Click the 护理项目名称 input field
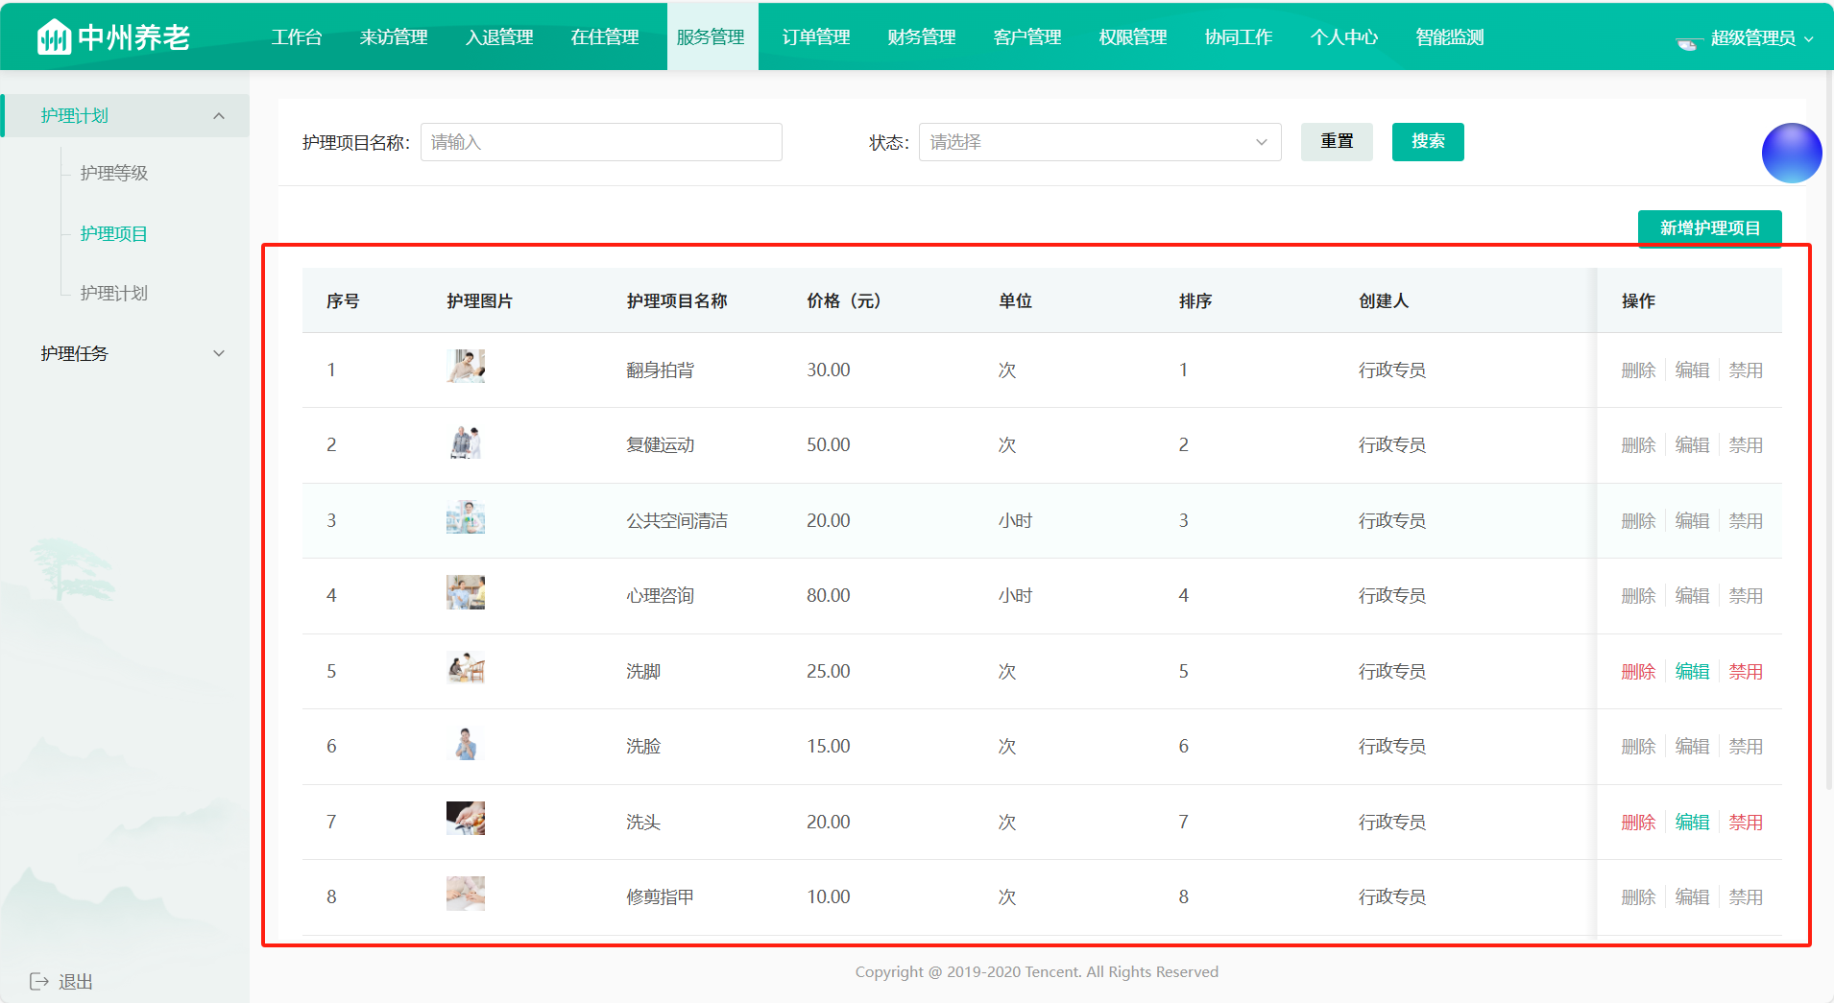The width and height of the screenshot is (1834, 1003). (x=601, y=141)
